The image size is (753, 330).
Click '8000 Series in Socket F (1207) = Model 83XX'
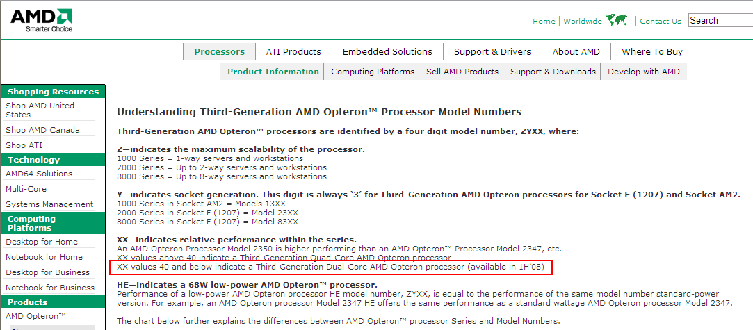pos(207,222)
